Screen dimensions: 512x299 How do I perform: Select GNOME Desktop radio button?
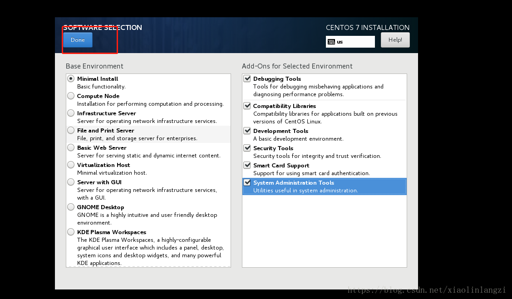point(71,207)
